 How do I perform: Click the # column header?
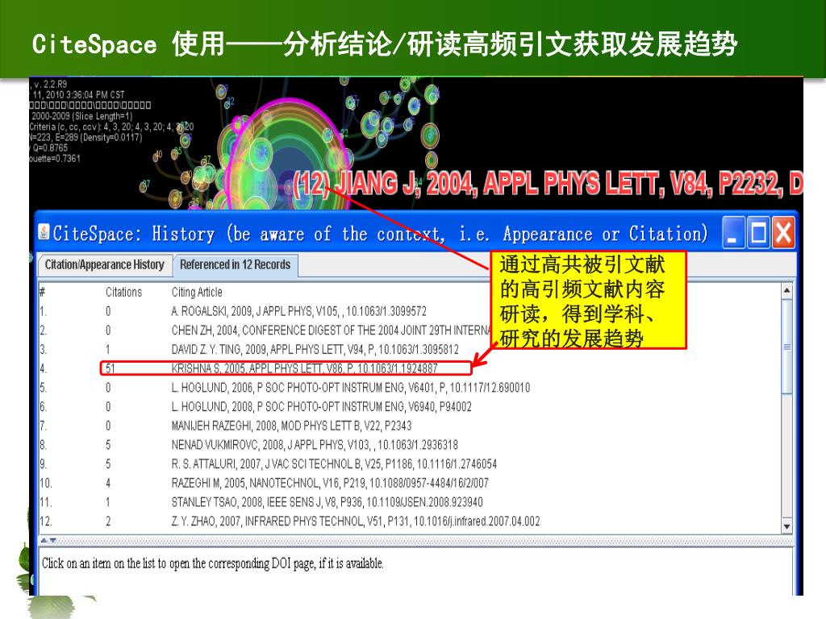point(42,292)
